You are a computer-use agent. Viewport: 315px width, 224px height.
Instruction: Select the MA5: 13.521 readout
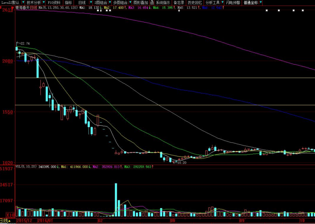[x=187, y=8]
